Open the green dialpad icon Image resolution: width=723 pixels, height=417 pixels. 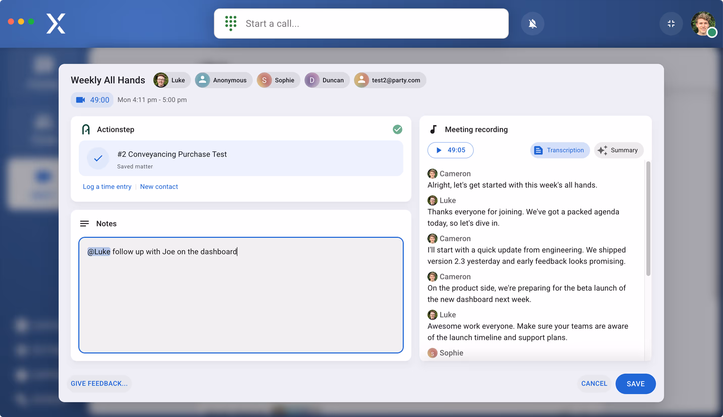pos(231,23)
